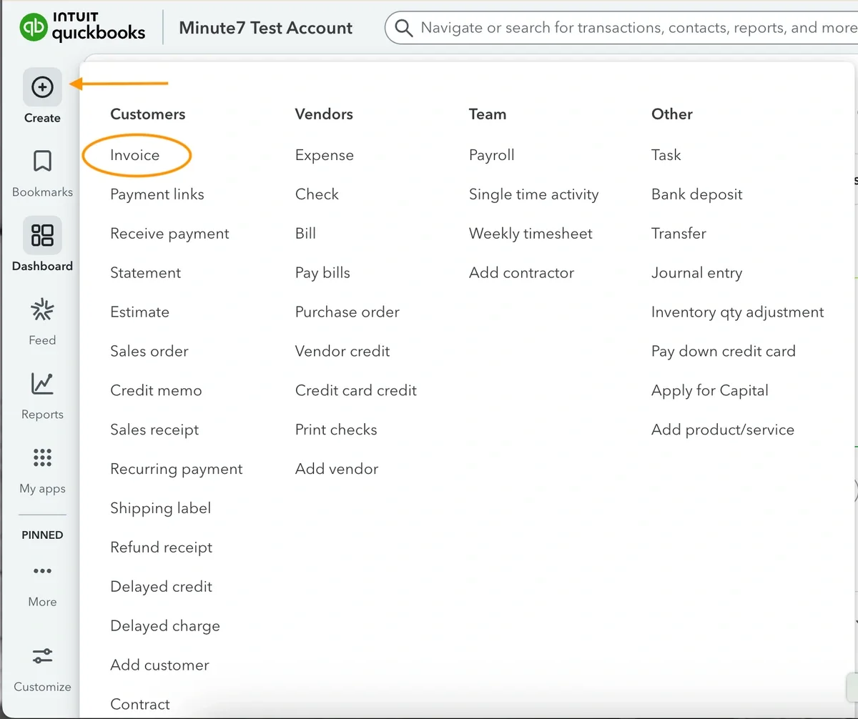Choose Receive payment from the menu

click(x=169, y=234)
